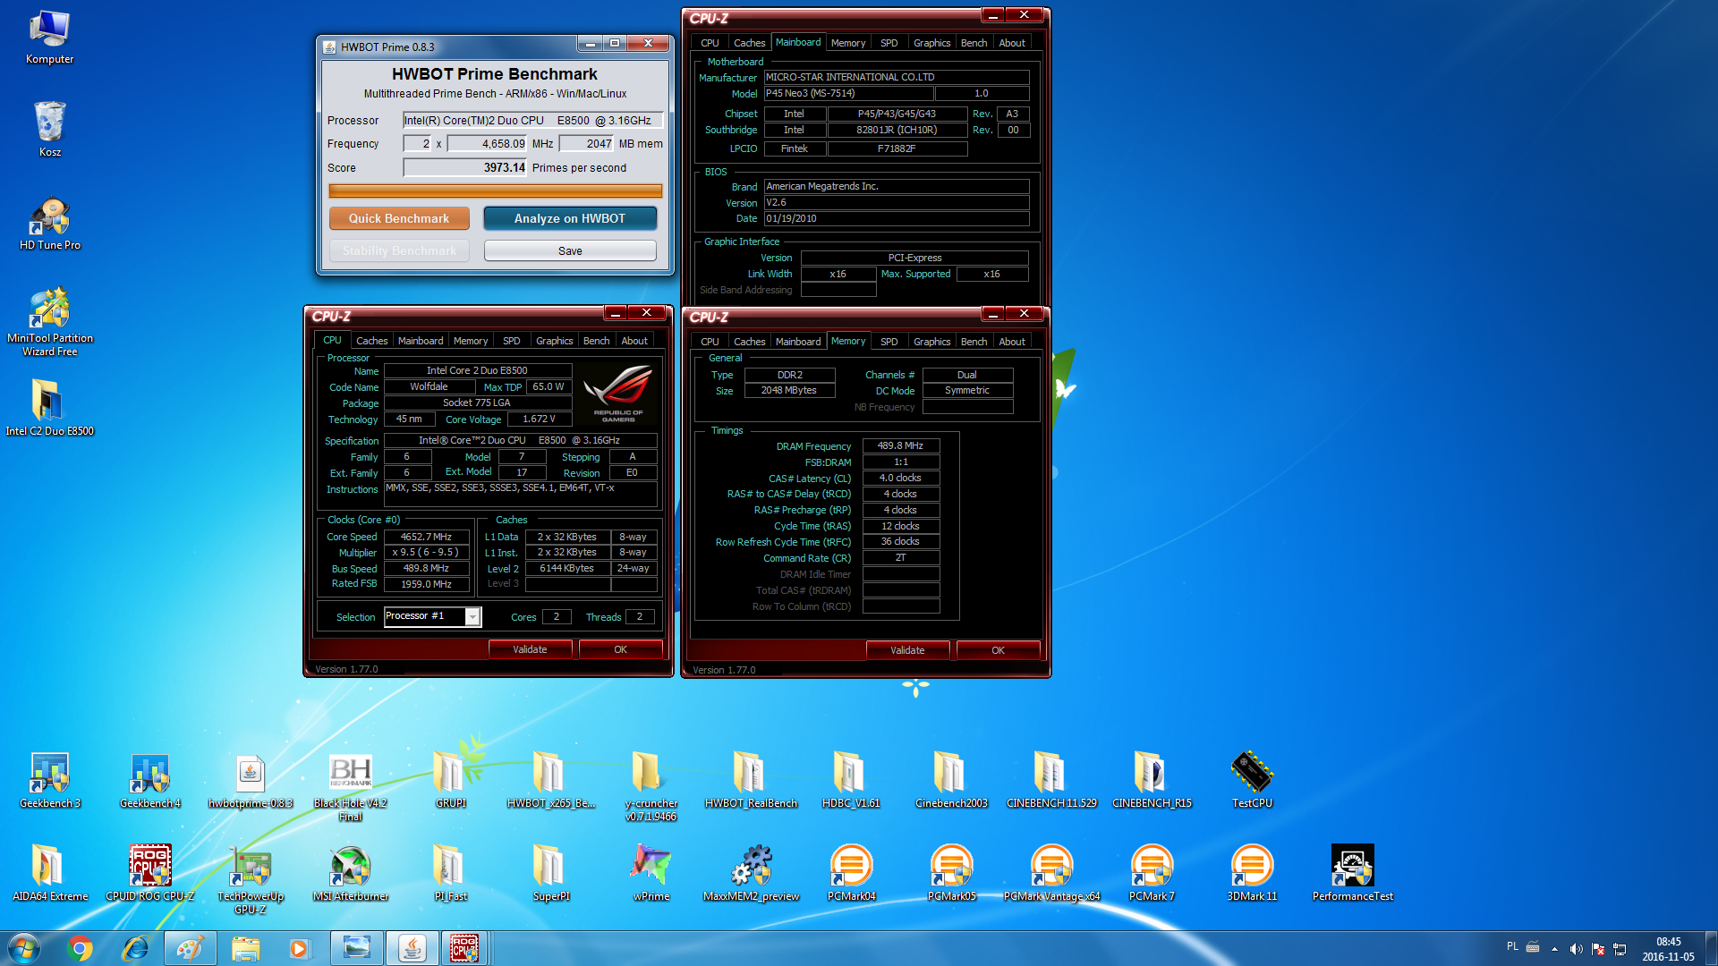
Task: Click the PL language indicator in tray
Action: coord(1512,946)
